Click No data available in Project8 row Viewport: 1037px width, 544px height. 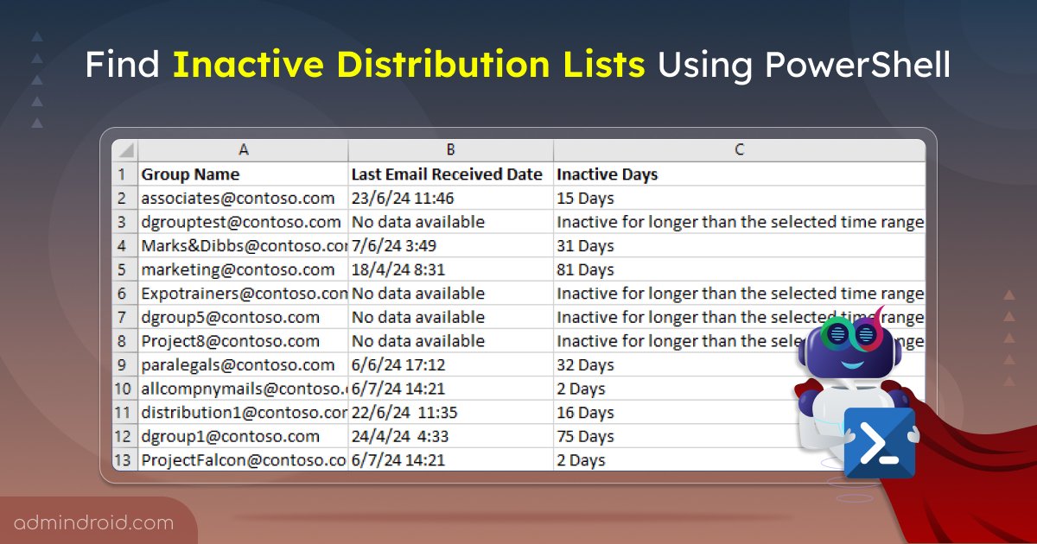tap(451, 340)
